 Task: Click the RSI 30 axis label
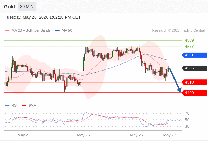click(187, 126)
